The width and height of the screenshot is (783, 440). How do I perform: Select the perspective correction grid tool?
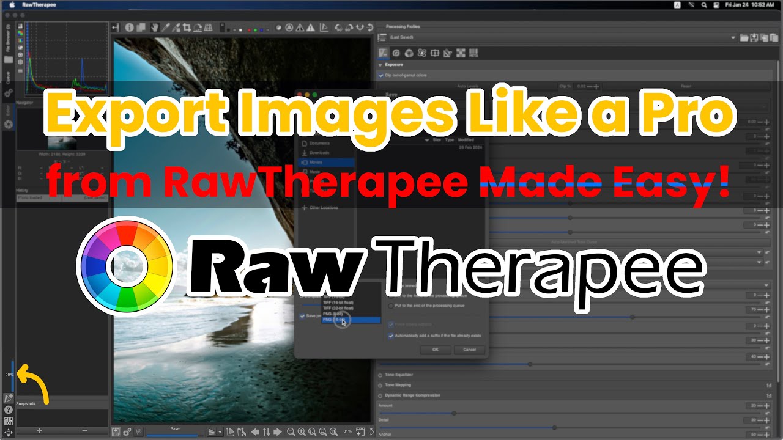click(208, 27)
